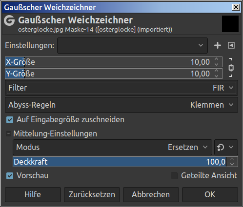Image resolution: width=243 pixels, height=207 pixels.
Task: Open the blend space reset icon dropdown
Action: point(226,147)
